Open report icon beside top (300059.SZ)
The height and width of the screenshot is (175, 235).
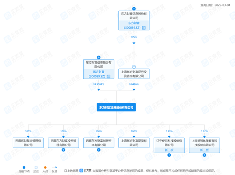pos(144,28)
